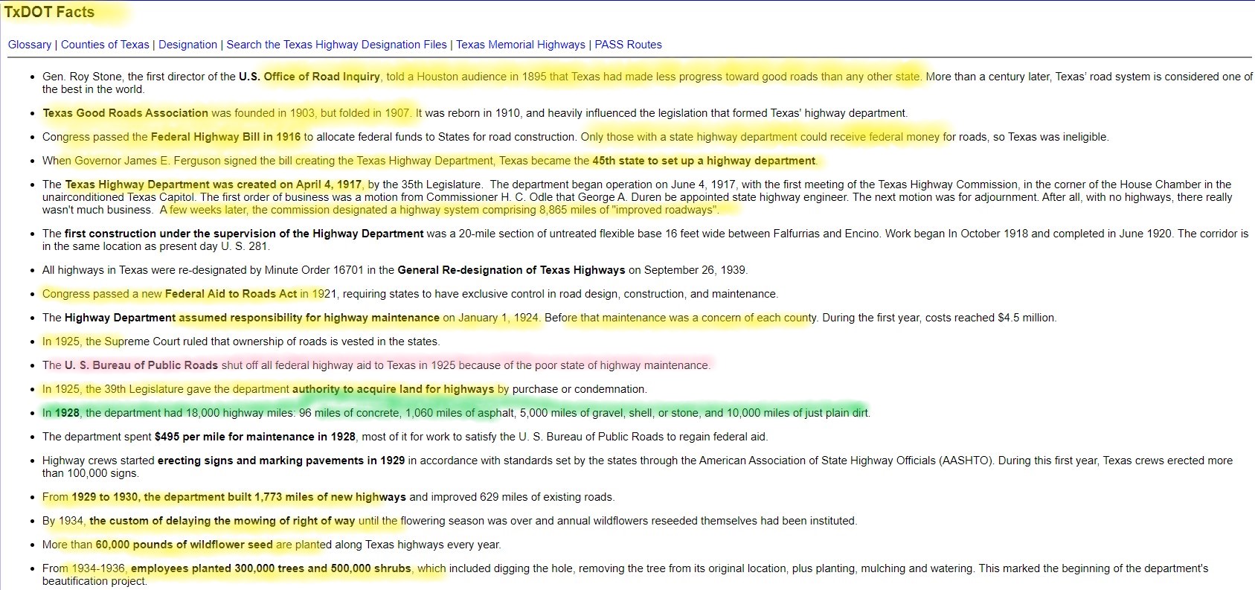Open the PASS Routes link

click(629, 45)
